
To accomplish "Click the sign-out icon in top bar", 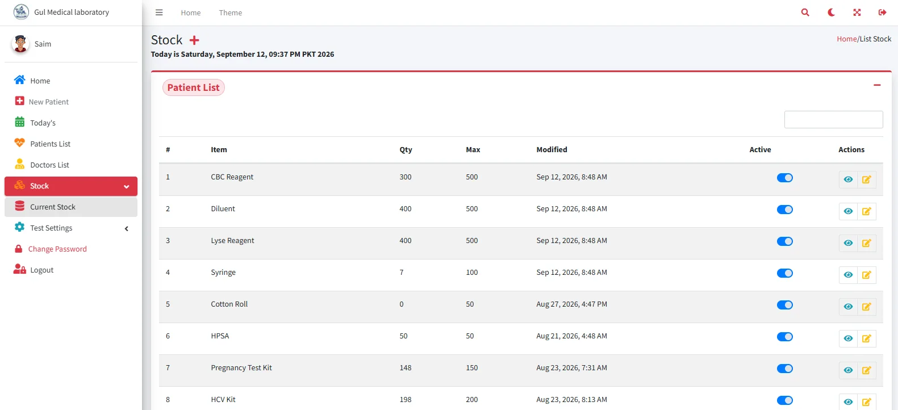I will 882,12.
